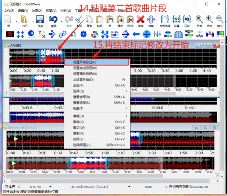The width and height of the screenshot is (227, 196).
Task: Open dropdown arrow next to Undo
Action: (61, 21)
